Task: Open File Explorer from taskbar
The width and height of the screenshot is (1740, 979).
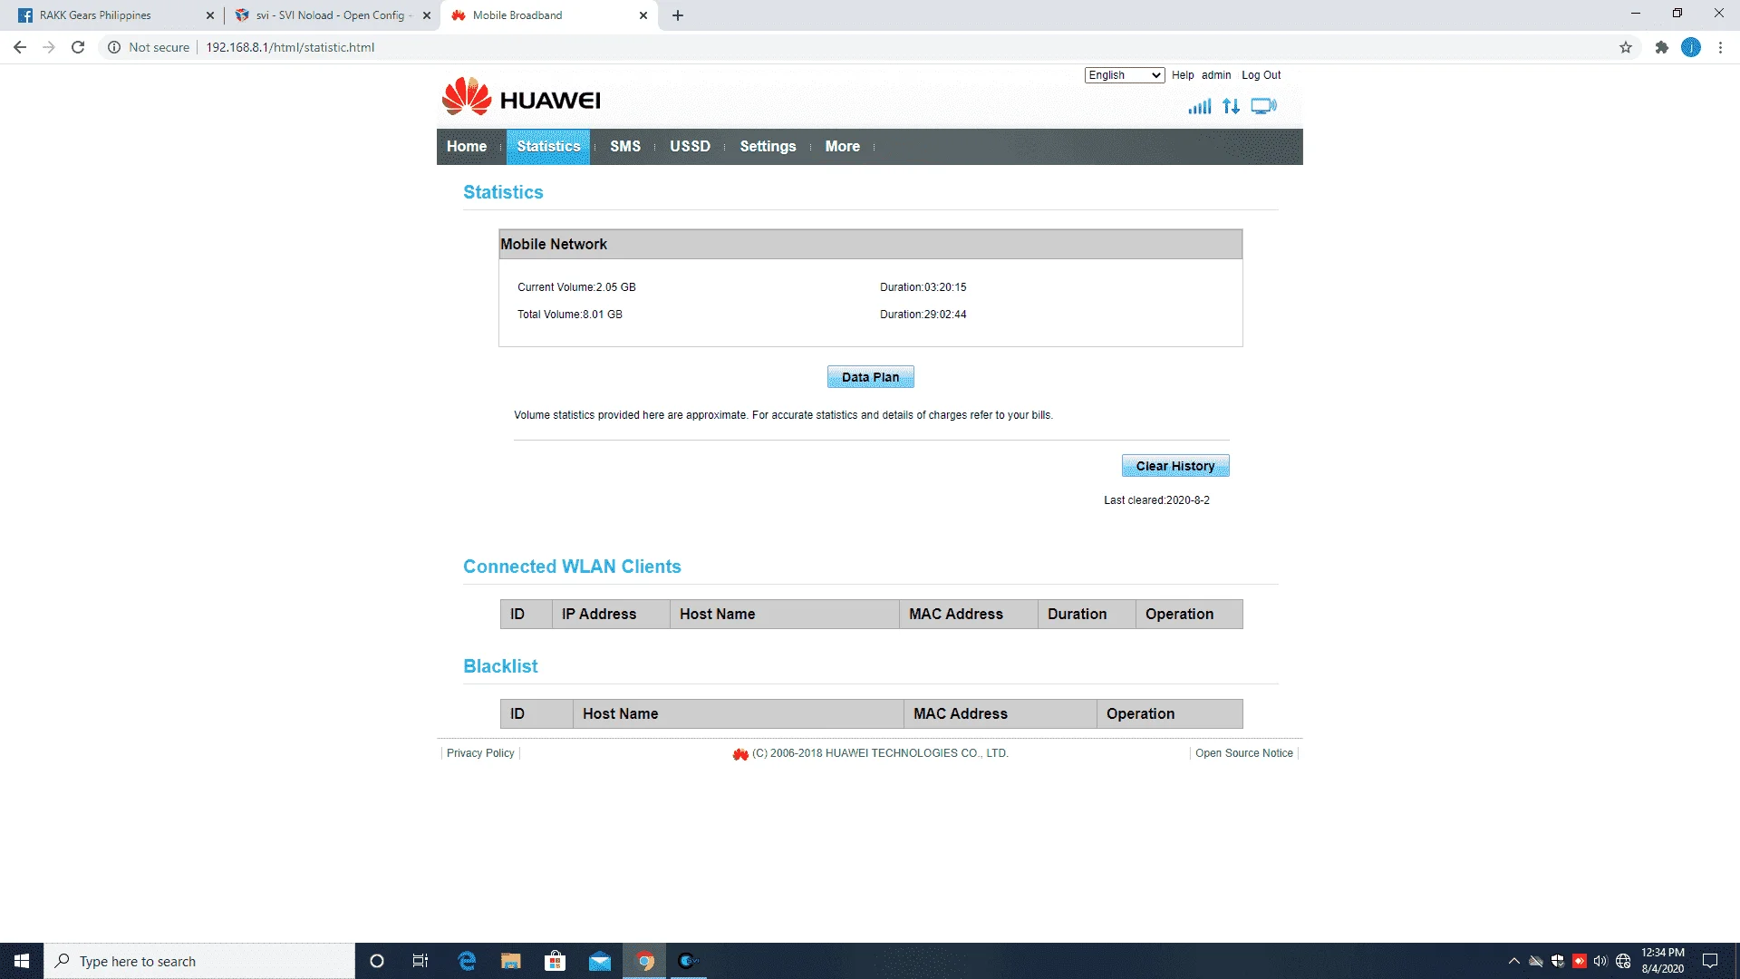Action: pos(511,961)
